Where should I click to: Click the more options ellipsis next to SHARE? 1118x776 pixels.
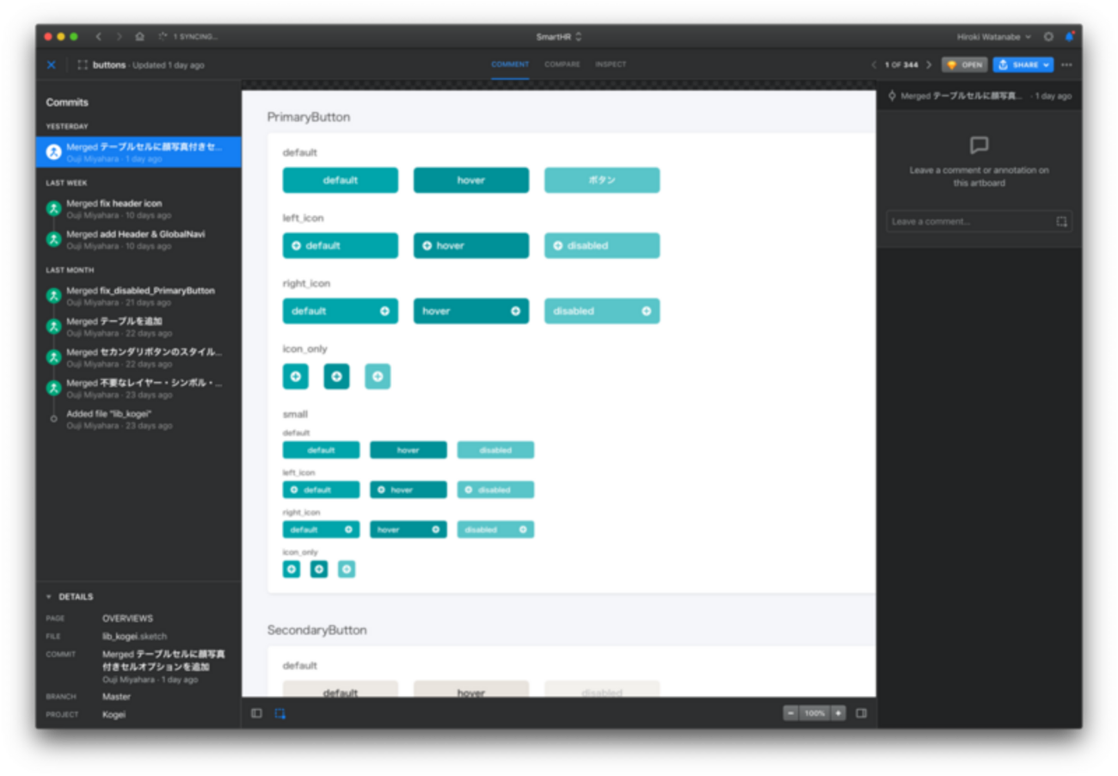[1066, 65]
